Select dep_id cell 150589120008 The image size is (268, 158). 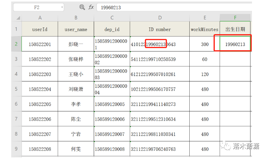[x=112, y=149]
